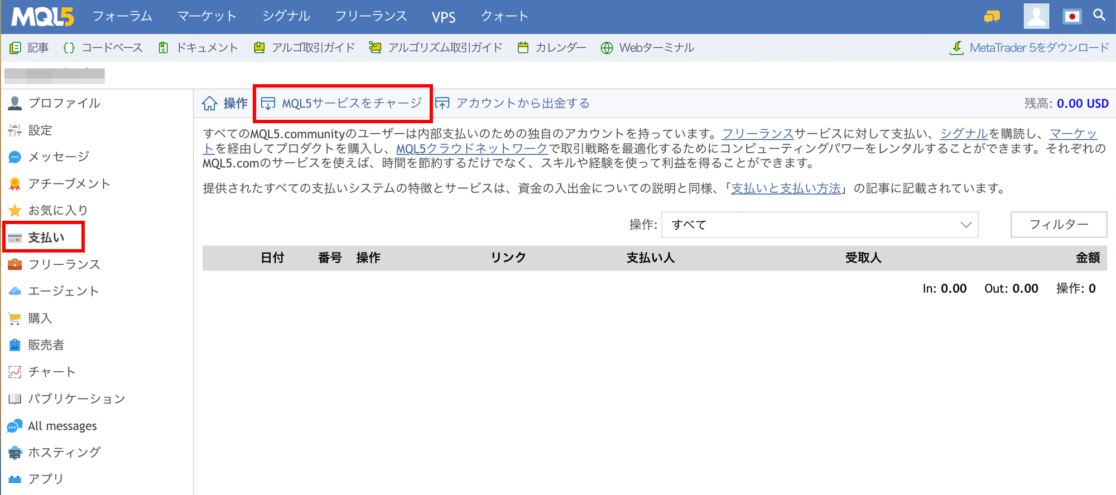Select アカウントから出金する tab
The image size is (1116, 495).
pyautogui.click(x=513, y=103)
